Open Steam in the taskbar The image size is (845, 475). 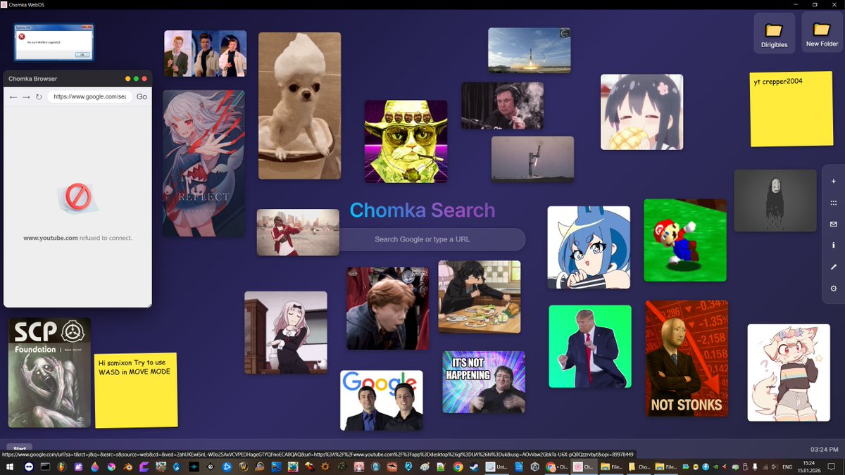[x=474, y=467]
